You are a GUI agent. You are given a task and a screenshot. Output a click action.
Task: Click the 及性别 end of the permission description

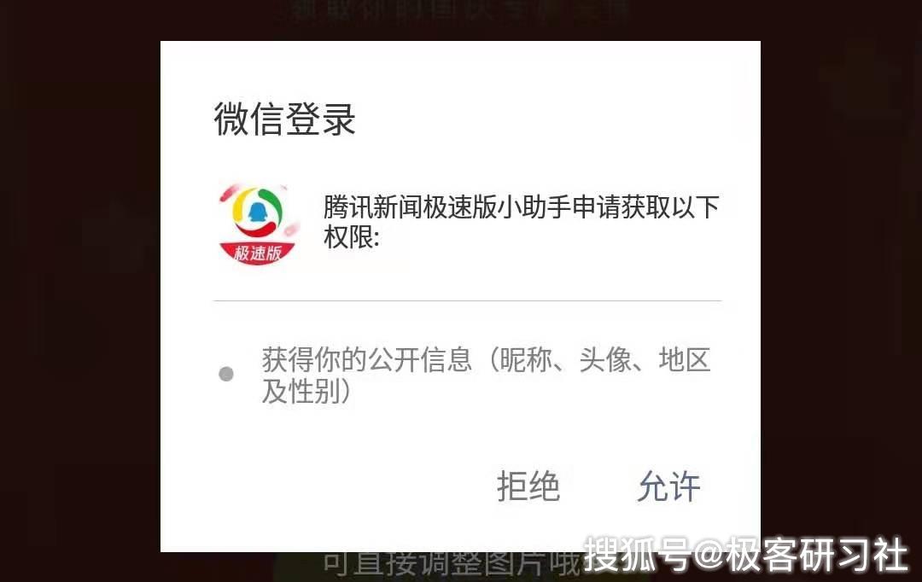click(x=307, y=391)
